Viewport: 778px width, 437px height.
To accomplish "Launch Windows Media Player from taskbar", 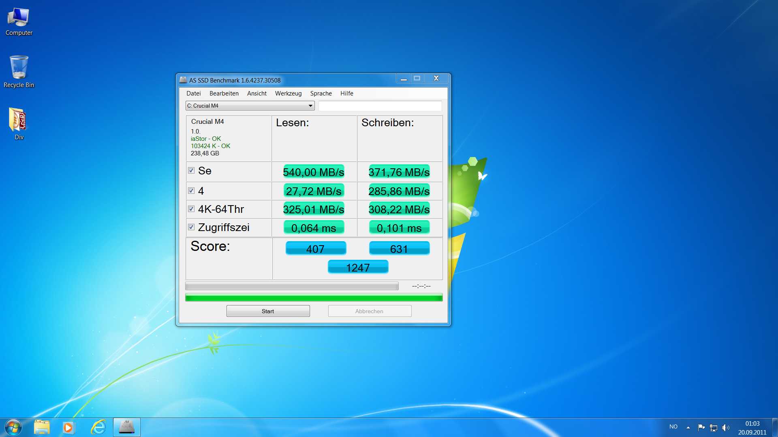I will 68,427.
